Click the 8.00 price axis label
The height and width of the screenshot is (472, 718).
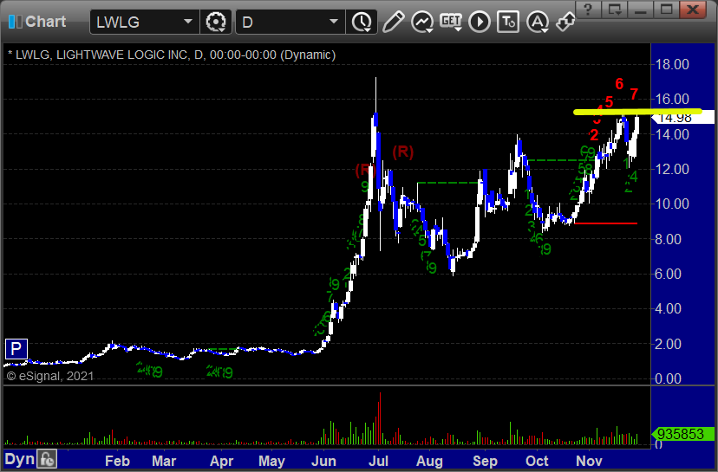668,239
